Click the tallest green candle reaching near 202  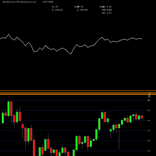(8, 109)
